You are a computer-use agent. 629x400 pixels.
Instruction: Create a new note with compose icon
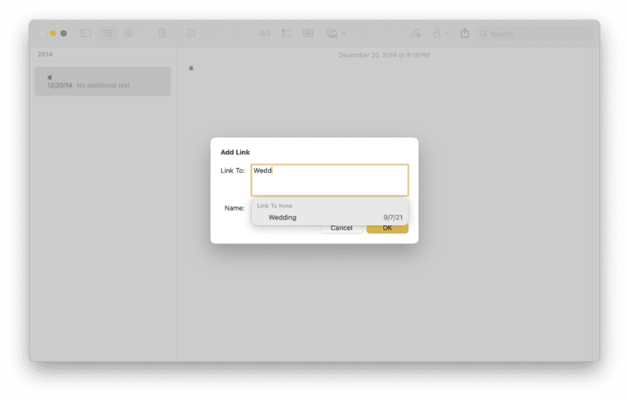(191, 33)
